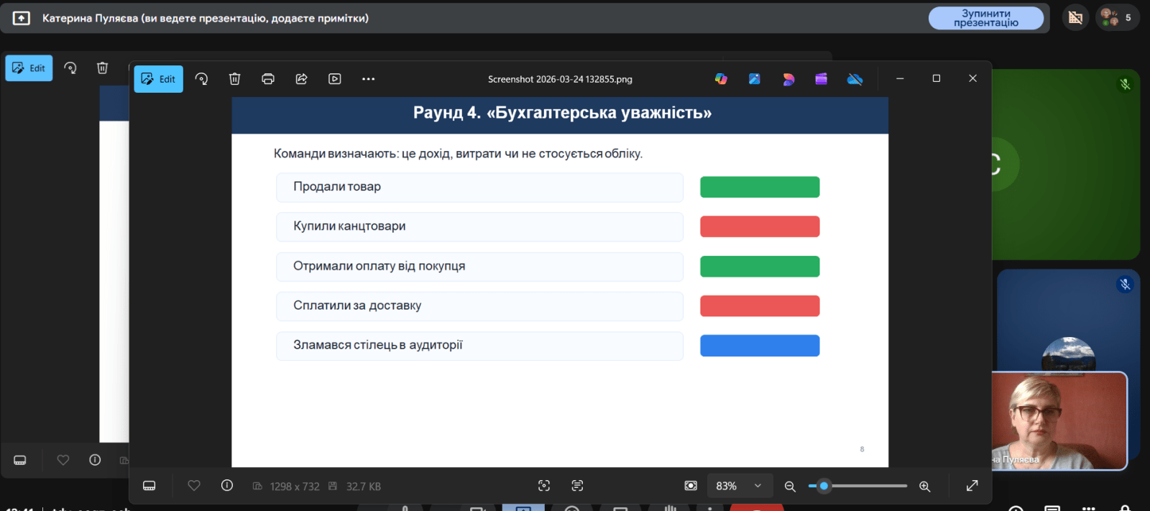
Task: Toggle filmstrip in the frontmost Photos window
Action: pos(149,486)
